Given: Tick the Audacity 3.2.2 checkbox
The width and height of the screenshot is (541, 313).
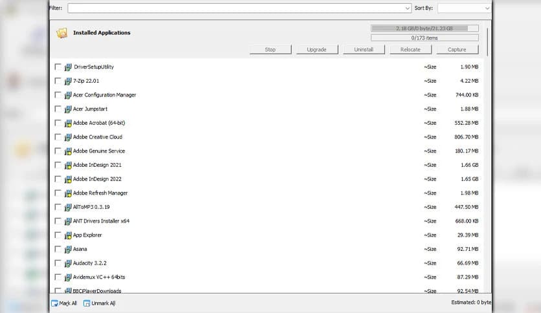Looking at the screenshot, I should [x=58, y=263].
